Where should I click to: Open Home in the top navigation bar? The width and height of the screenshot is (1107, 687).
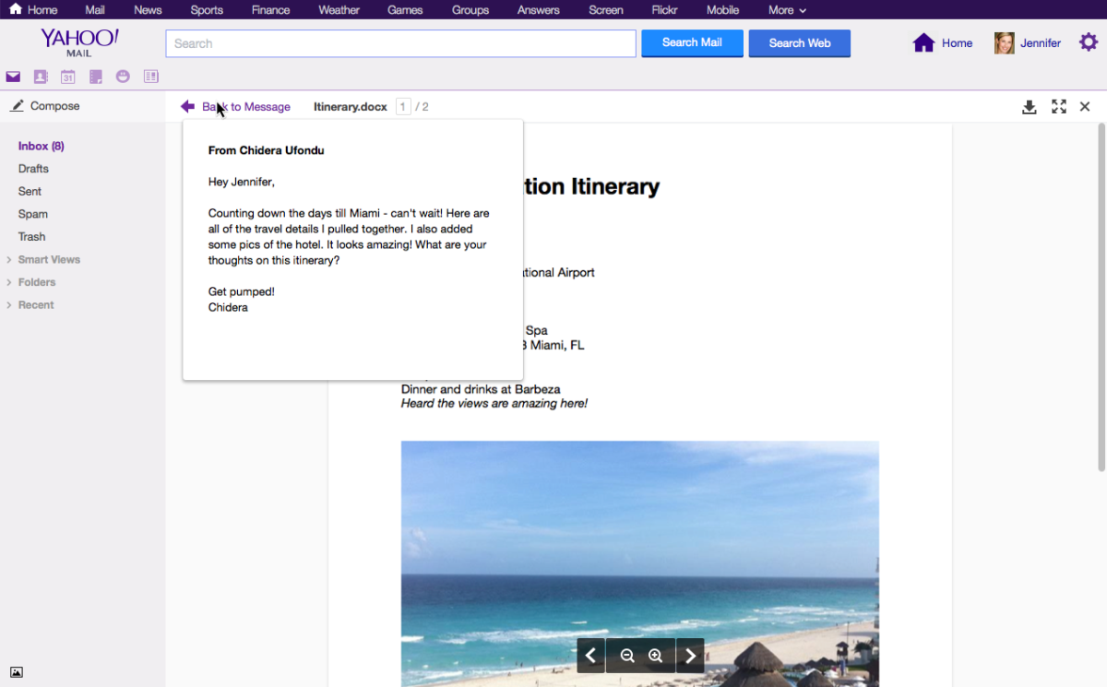(33, 10)
